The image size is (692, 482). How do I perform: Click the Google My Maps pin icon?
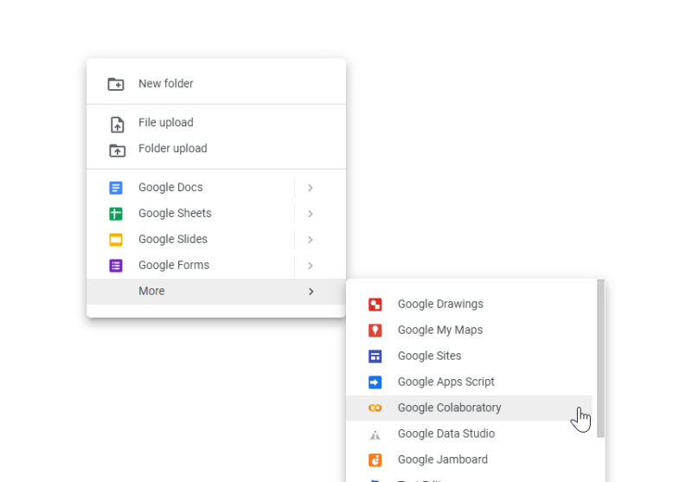tap(375, 331)
